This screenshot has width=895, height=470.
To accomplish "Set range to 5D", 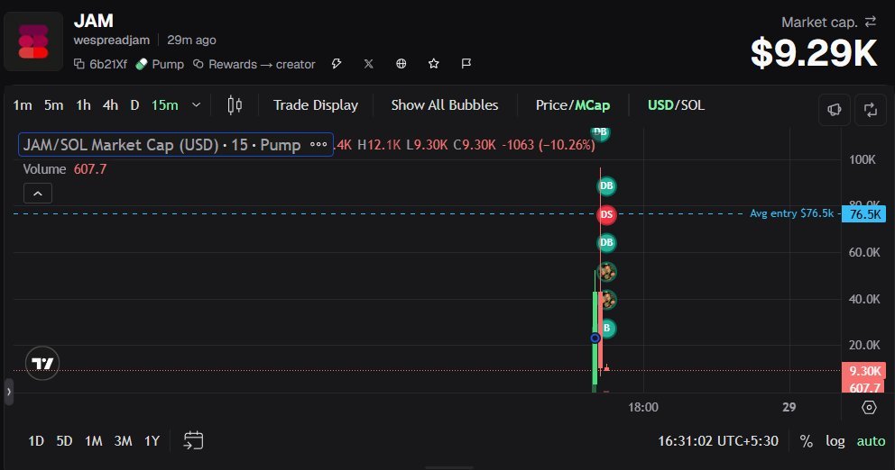I will pyautogui.click(x=64, y=441).
